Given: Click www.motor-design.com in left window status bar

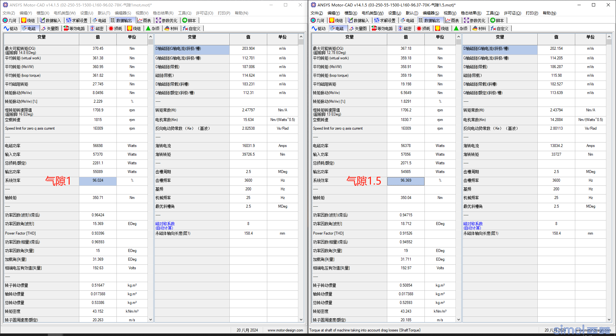Looking at the screenshot, I should (x=285, y=330).
